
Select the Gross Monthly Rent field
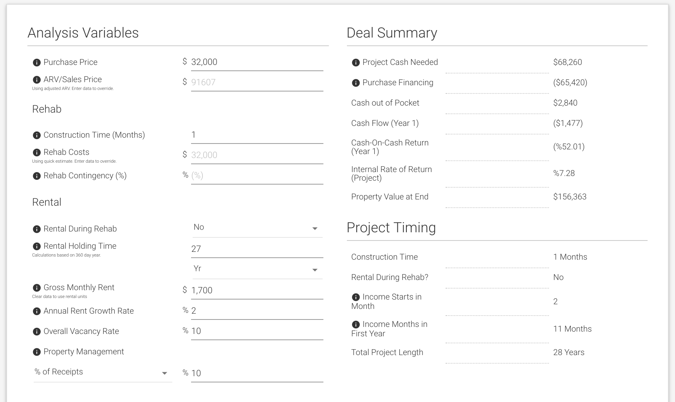point(257,291)
